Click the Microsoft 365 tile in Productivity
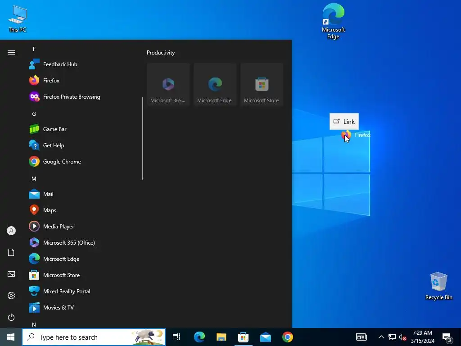The image size is (461, 346). click(x=168, y=84)
